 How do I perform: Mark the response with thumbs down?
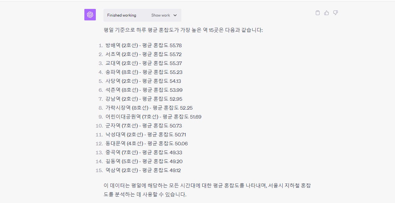(x=335, y=13)
